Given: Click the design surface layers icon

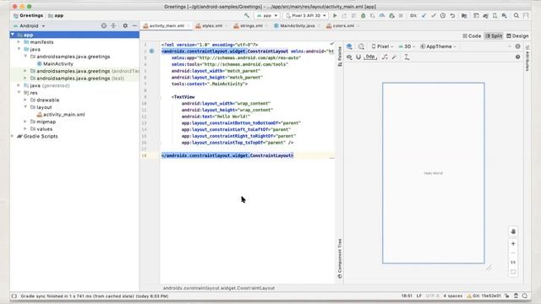Looking at the screenshot, I should (x=349, y=46).
